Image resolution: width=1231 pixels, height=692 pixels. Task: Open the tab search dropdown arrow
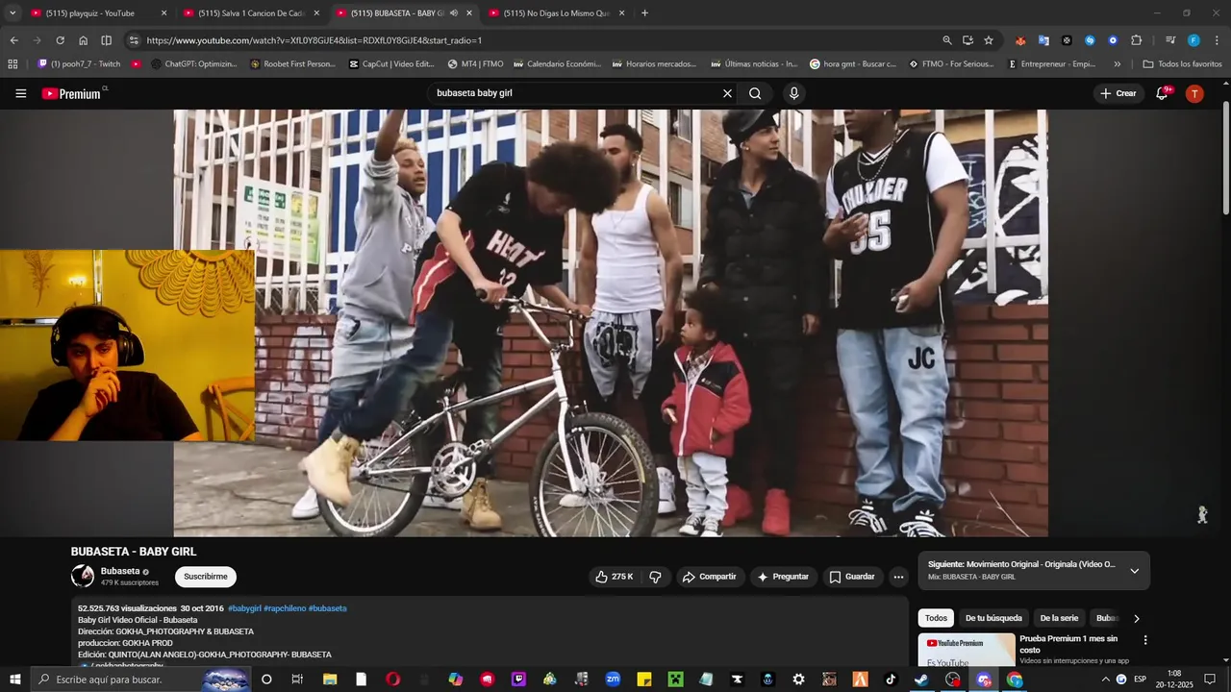pyautogui.click(x=13, y=13)
